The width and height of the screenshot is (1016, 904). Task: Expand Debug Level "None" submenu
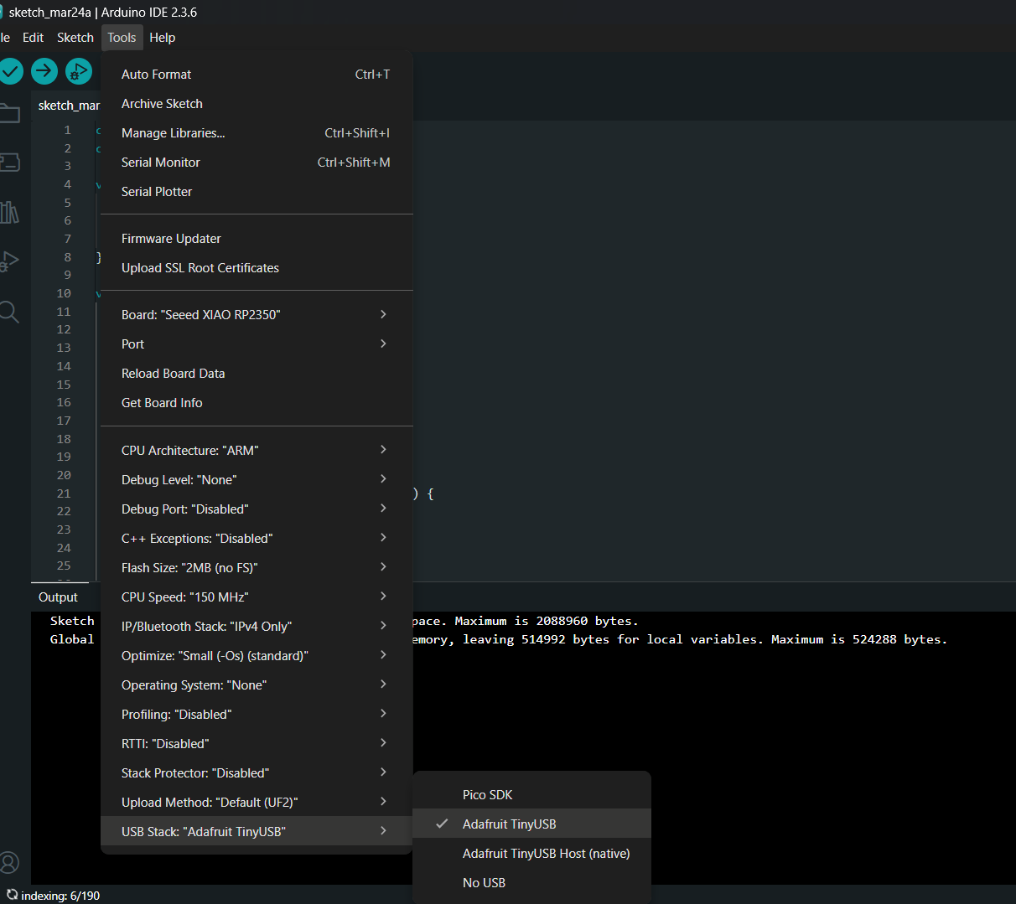click(x=256, y=479)
